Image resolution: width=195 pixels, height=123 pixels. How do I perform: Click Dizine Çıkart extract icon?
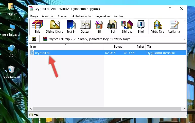54,26
